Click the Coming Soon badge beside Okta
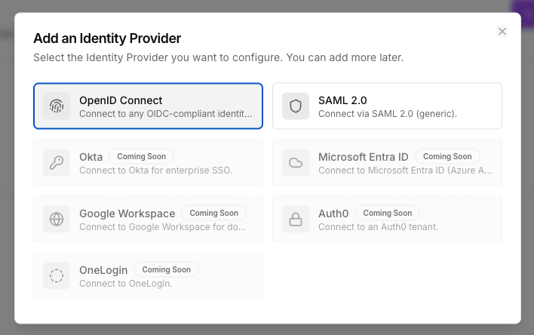This screenshot has height=335, width=534. coord(141,156)
